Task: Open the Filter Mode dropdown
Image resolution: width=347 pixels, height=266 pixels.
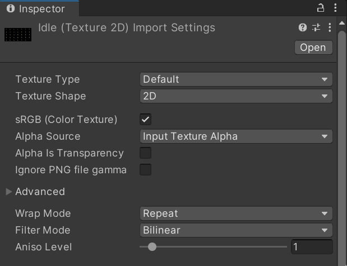Action: click(x=235, y=230)
